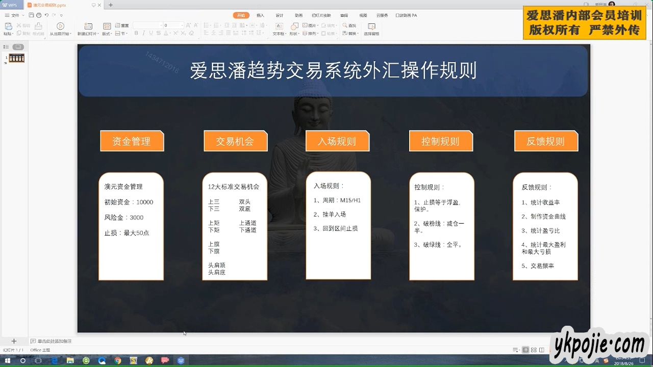Viewport: 653px width, 367px height.
Task: Click the Find (查找) icon
Action: (x=349, y=25)
